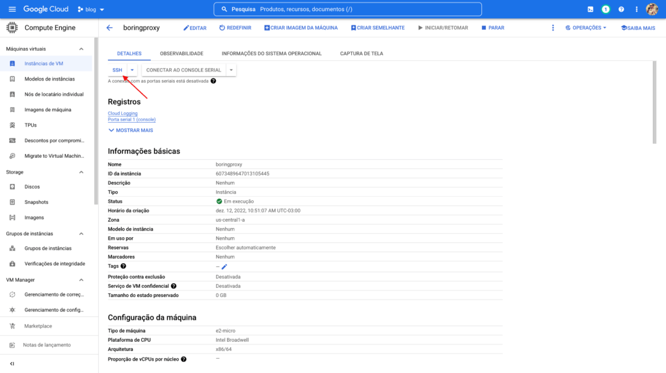The height and width of the screenshot is (373, 666).
Task: Click help icon beside serial ports message
Action: coord(213,81)
